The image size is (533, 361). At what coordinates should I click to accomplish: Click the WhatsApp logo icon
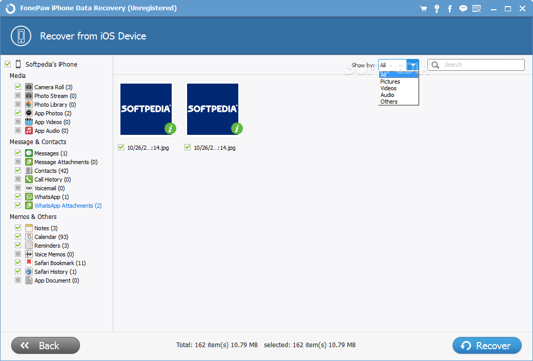(x=29, y=197)
